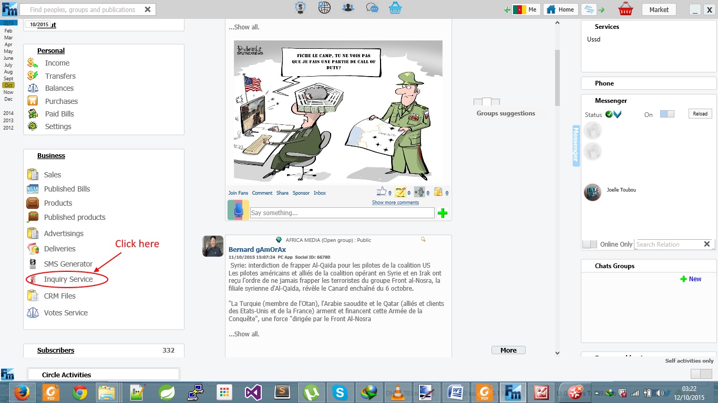Open the chat bubbles icon in top toolbar

tap(372, 8)
